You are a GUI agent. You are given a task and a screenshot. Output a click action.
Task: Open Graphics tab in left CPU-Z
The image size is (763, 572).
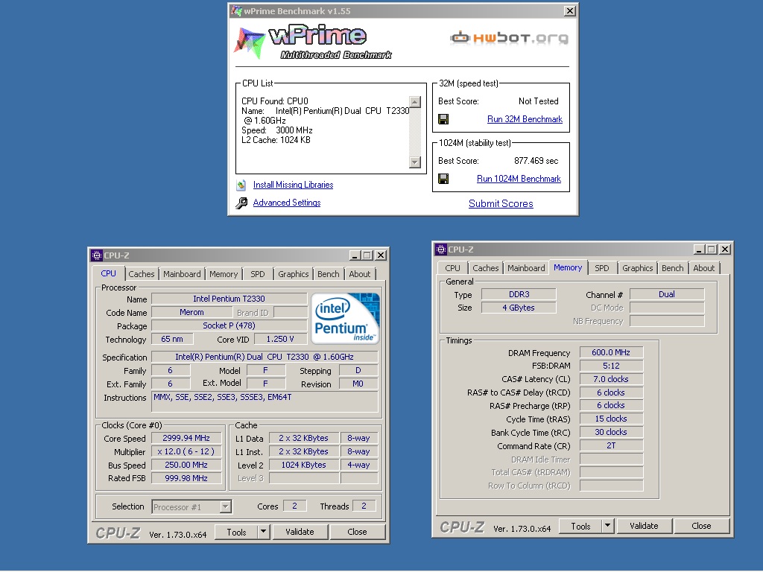point(293,274)
